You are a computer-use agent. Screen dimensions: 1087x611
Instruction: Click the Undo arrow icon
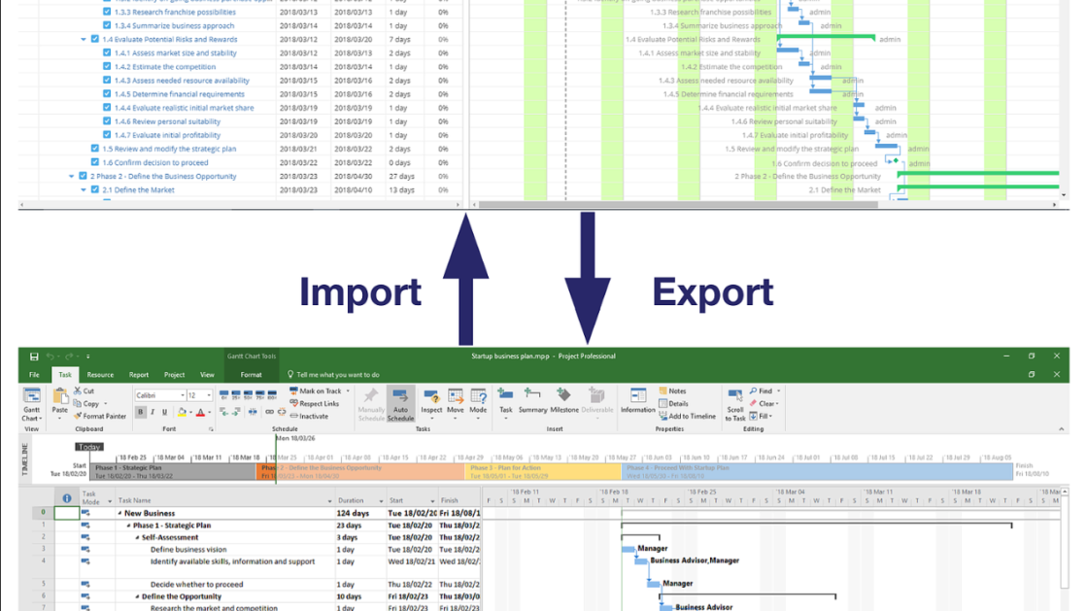click(50, 356)
